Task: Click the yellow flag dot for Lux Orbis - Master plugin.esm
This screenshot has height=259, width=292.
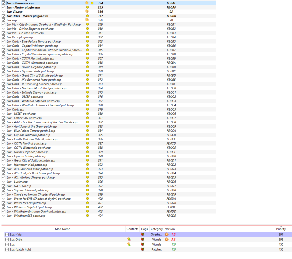Action: (x=87, y=16)
